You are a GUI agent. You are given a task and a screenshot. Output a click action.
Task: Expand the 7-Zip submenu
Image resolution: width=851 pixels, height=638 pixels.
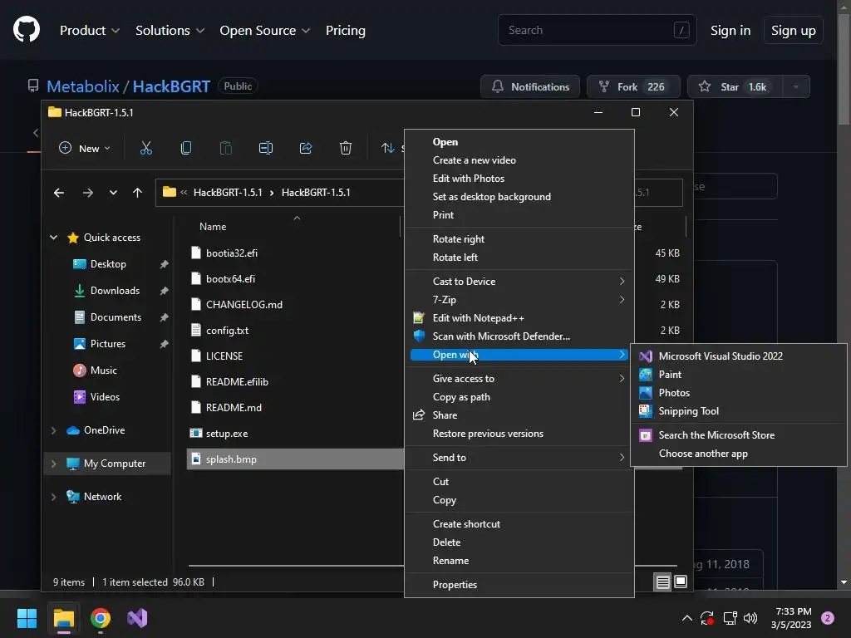[519, 301]
